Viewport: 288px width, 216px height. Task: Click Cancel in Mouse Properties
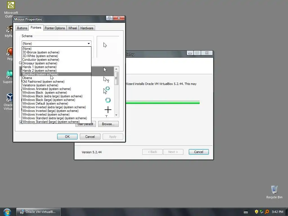coord(90,137)
